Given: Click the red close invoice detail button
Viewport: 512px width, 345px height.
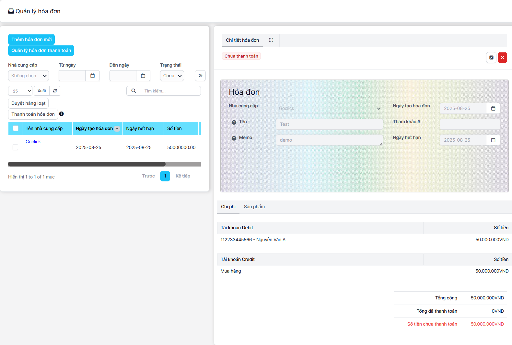Looking at the screenshot, I should pos(502,58).
